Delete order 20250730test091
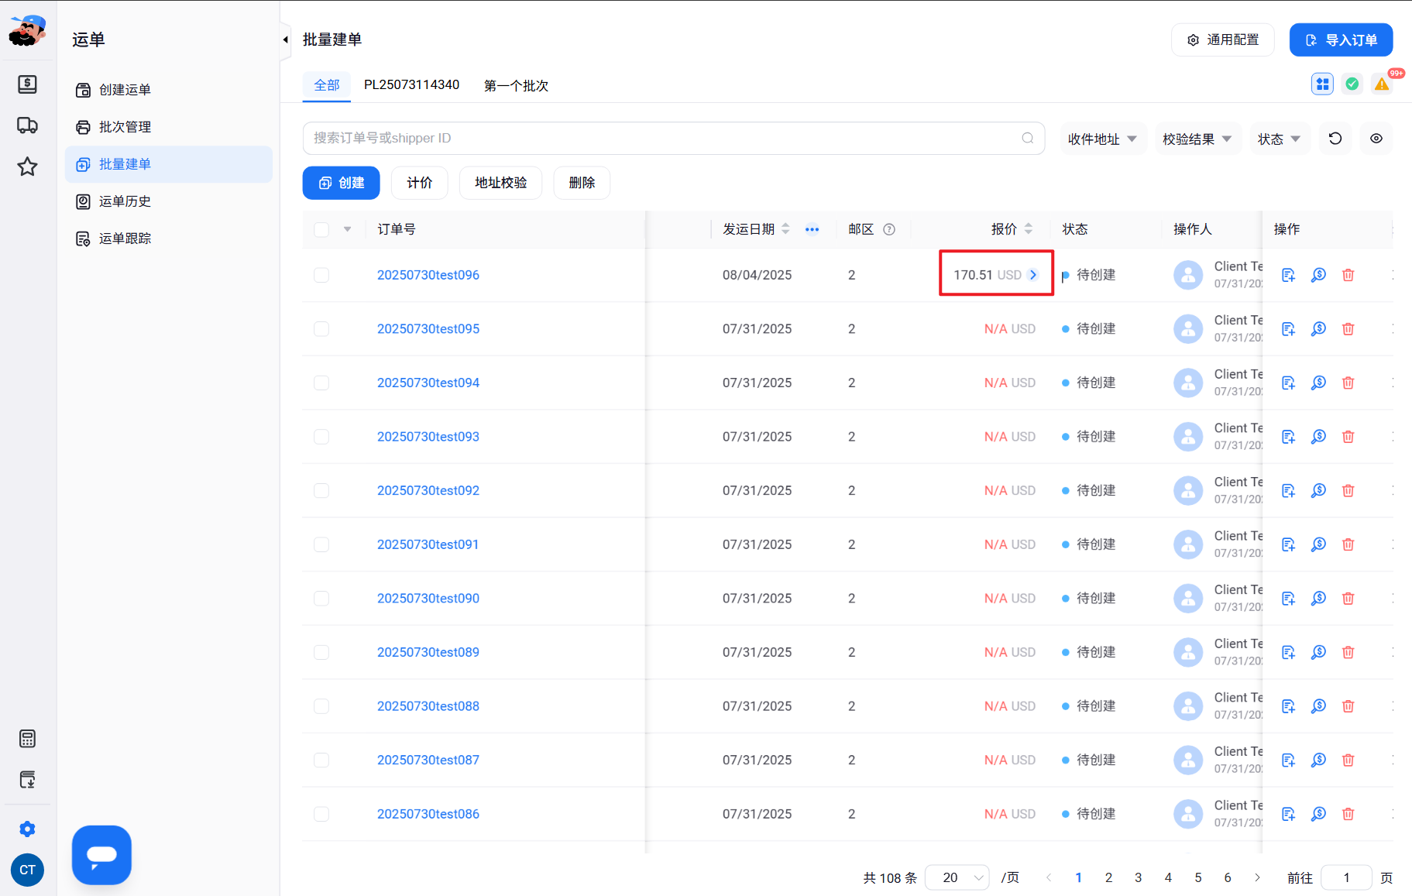 [1348, 544]
